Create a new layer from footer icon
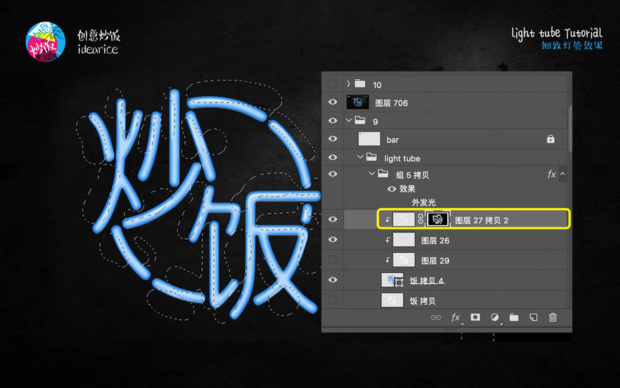620x388 pixels. [533, 317]
